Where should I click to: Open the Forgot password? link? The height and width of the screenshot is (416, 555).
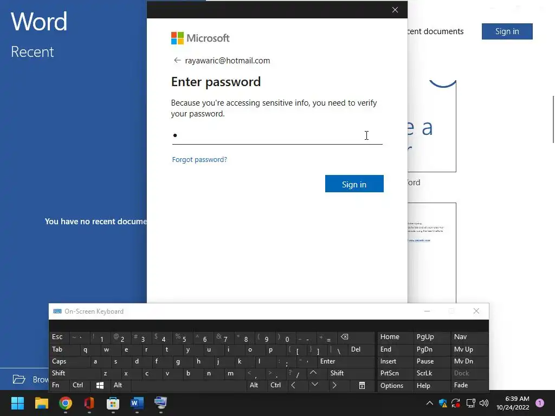199,160
